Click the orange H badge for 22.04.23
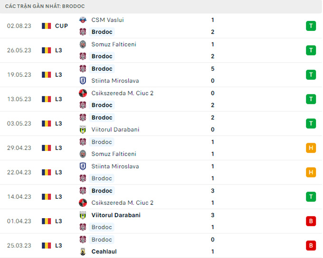 (x=311, y=172)
